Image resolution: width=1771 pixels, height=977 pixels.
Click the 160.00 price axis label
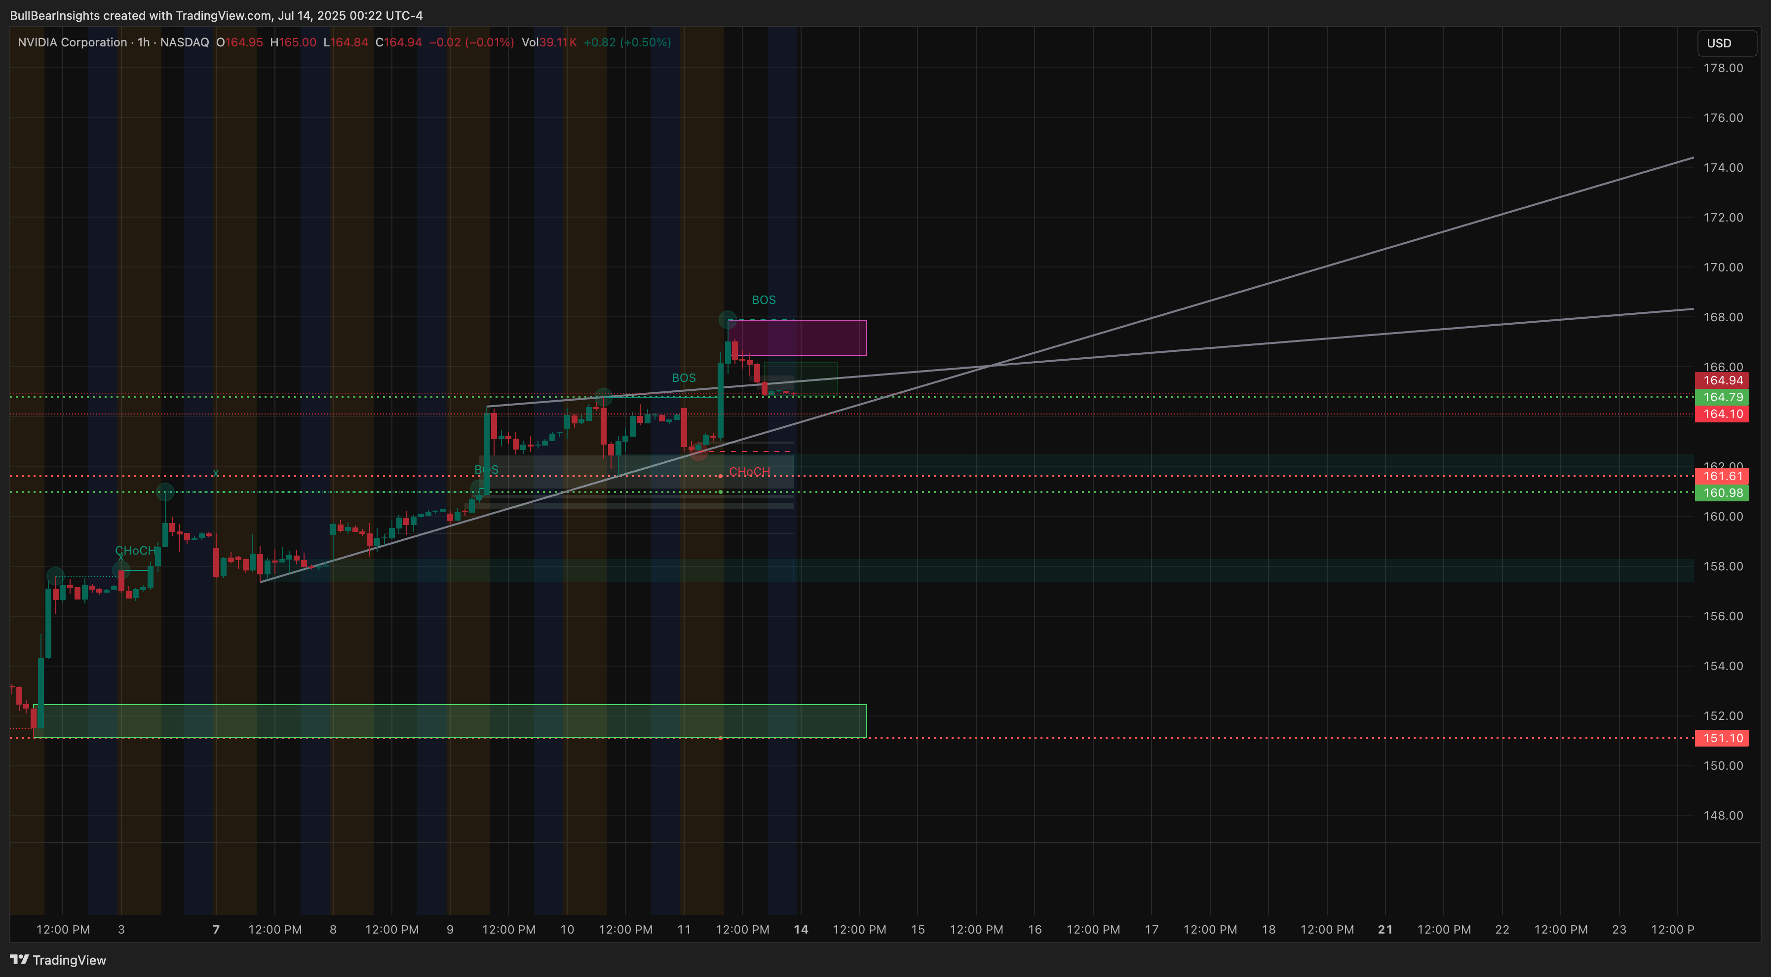1723,517
